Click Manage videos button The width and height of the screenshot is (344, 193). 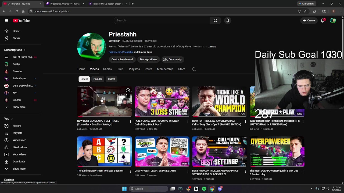(x=149, y=60)
